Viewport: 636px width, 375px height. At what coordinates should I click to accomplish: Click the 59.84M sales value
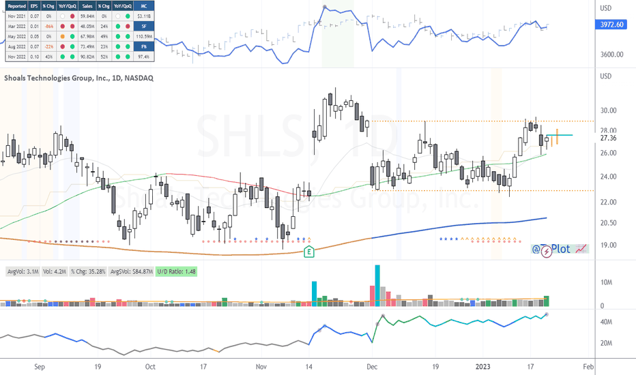[x=87, y=16]
